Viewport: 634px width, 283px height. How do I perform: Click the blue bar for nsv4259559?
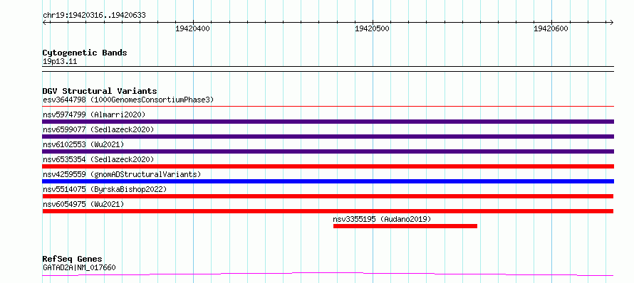[328, 181]
